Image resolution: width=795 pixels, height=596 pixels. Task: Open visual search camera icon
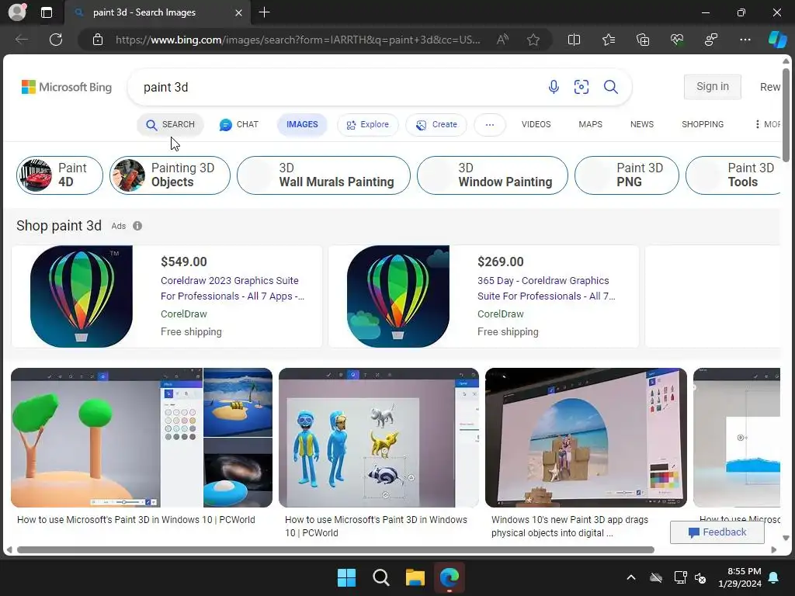[581, 87]
